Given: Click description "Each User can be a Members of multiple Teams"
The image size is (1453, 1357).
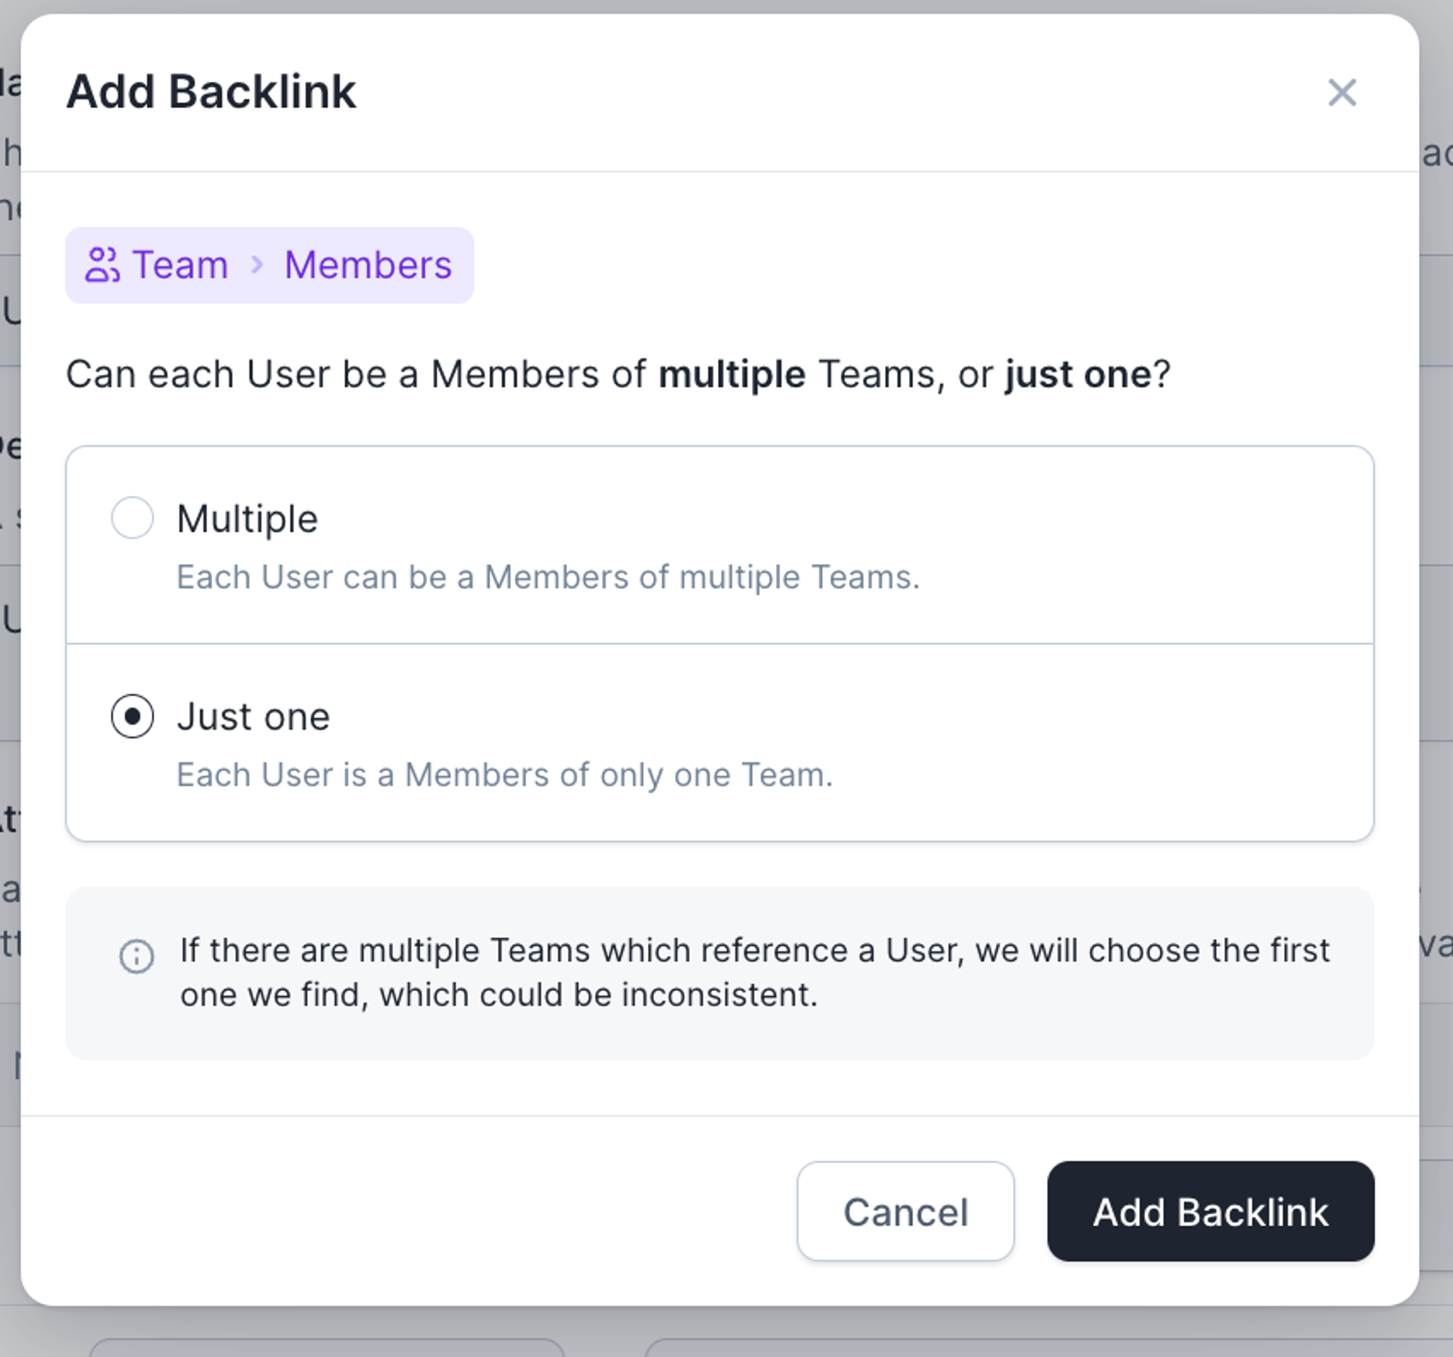Looking at the screenshot, I should click(x=548, y=577).
